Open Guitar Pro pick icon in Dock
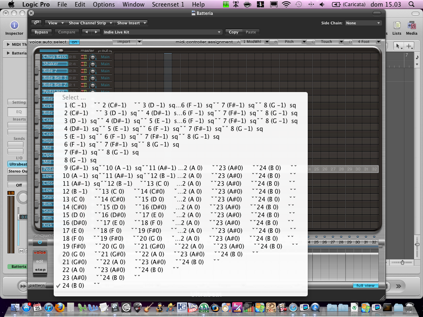This screenshot has height=317, width=423. click(x=137, y=307)
